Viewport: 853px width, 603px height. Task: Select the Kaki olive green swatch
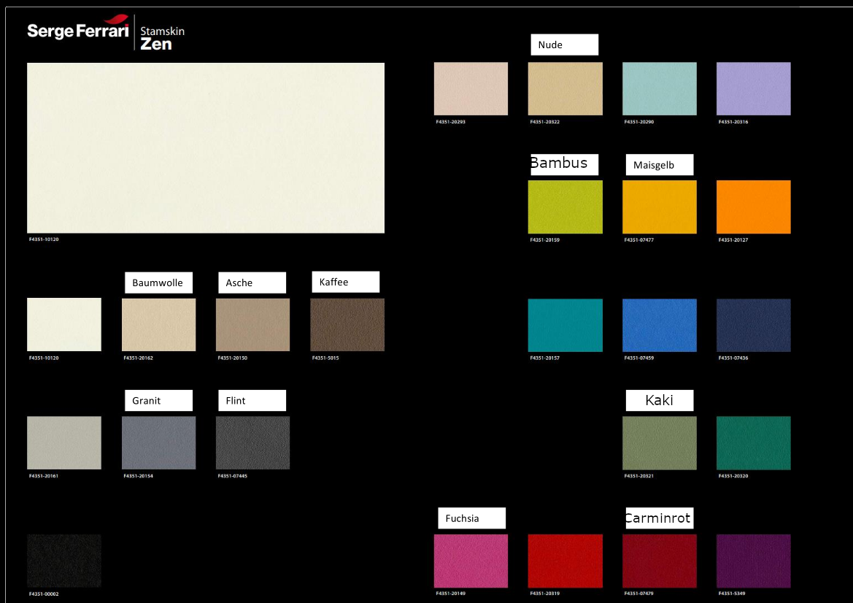pyautogui.click(x=660, y=443)
